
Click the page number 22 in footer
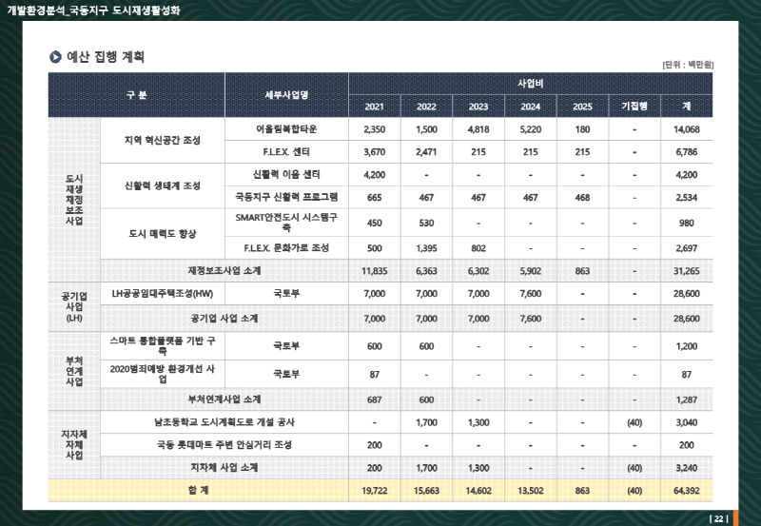point(719,518)
